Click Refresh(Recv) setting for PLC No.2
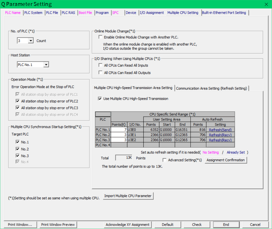Viewport: 272px width, 229px height. (x=220, y=135)
